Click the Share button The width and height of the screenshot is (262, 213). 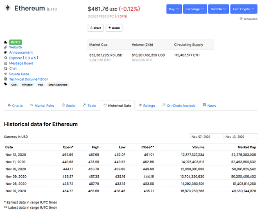coord(95,28)
